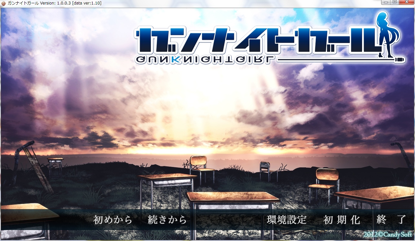Click the 2012©CandySoft copyright text
This screenshot has height=241, width=415.
pos(388,234)
